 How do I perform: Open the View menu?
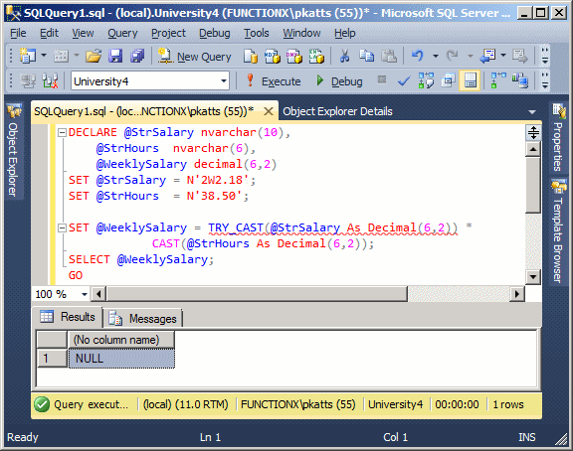[x=83, y=33]
